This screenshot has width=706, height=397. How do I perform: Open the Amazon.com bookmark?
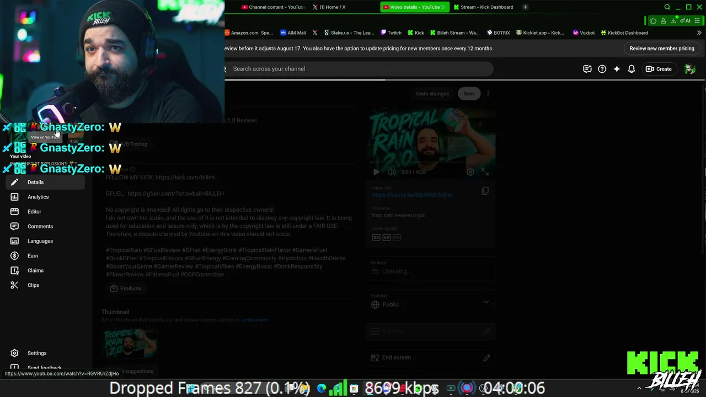point(249,33)
